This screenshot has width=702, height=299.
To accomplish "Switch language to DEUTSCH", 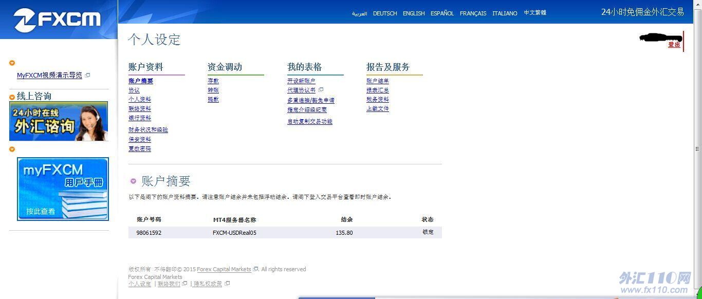I will pos(385,13).
